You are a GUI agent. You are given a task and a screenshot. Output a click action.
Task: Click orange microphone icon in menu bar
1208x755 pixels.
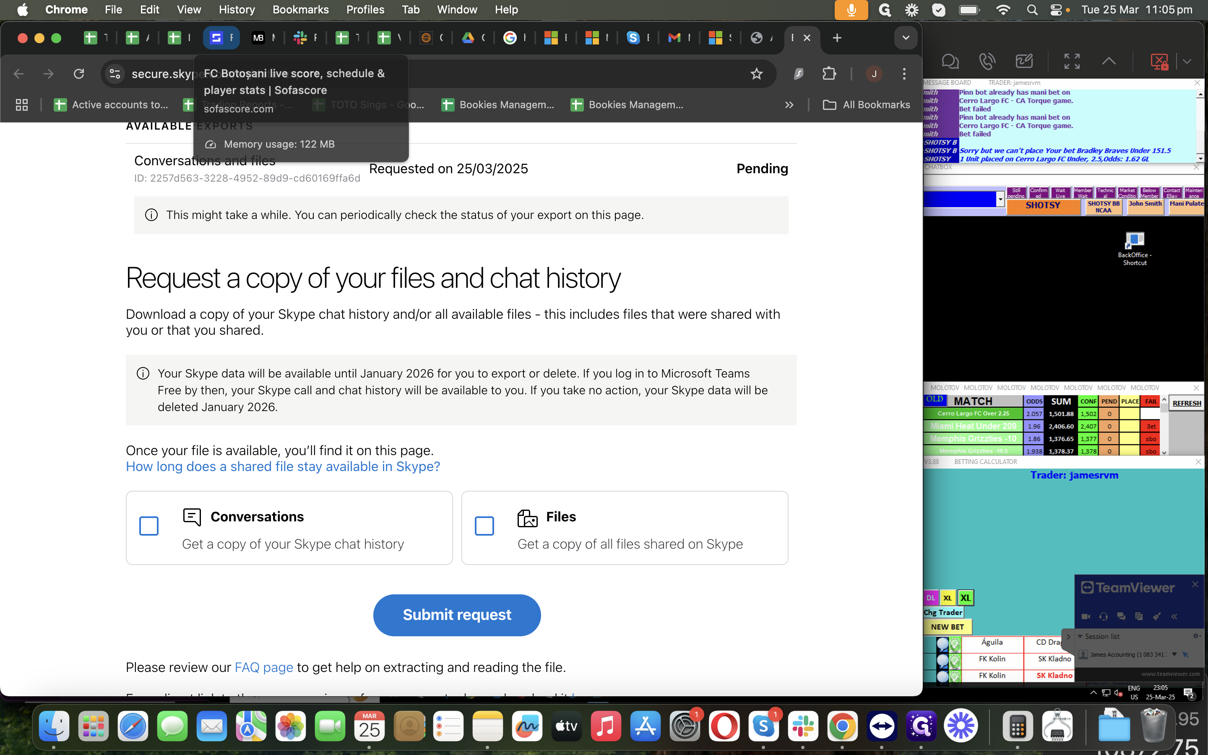click(x=851, y=10)
